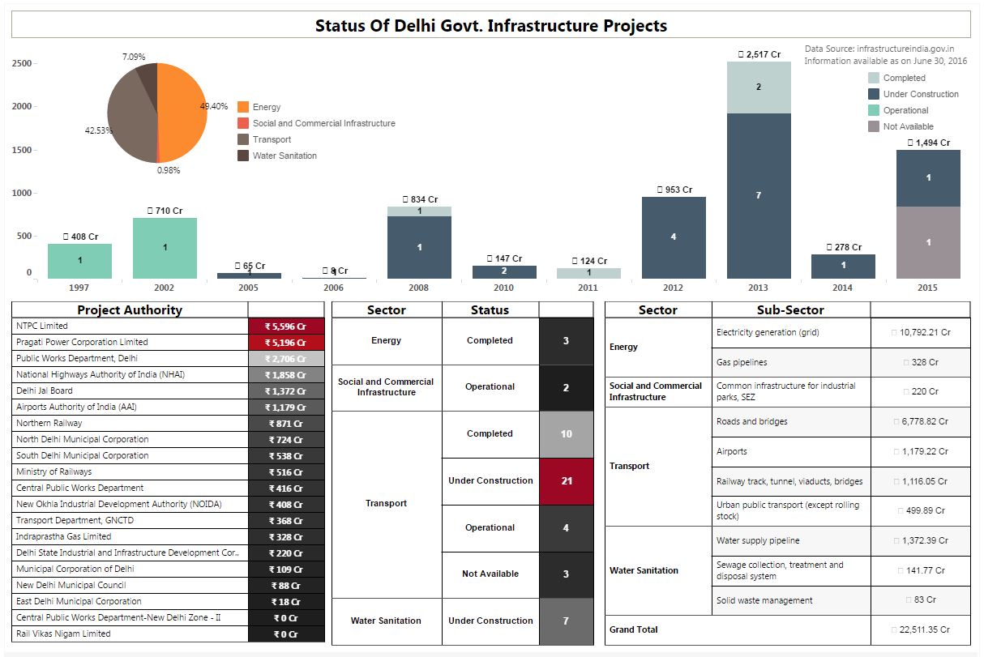Click the Grand Total row label
The height and width of the screenshot is (657, 984).
[x=634, y=629]
